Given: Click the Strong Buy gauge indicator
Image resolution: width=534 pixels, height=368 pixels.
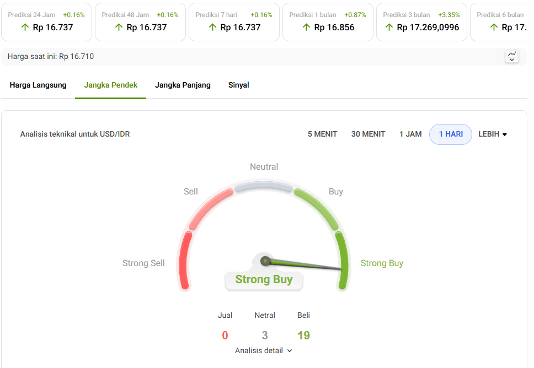Looking at the screenshot, I should [x=264, y=279].
